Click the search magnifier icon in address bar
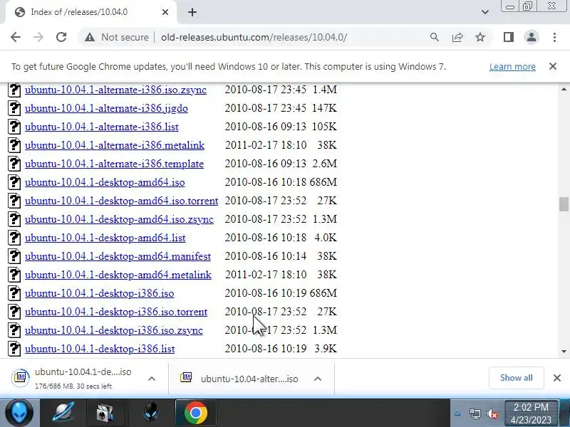The image size is (570, 427). 434,37
